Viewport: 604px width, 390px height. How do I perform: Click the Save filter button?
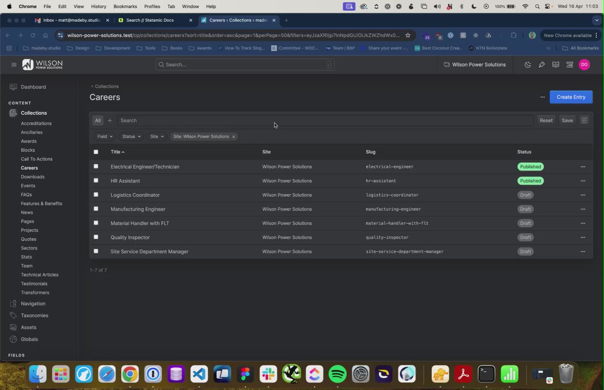567,120
